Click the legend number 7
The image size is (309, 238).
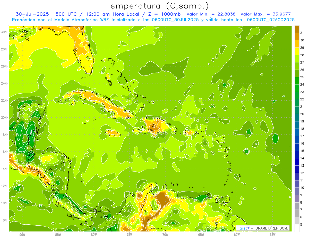pyautogui.click(x=301, y=210)
